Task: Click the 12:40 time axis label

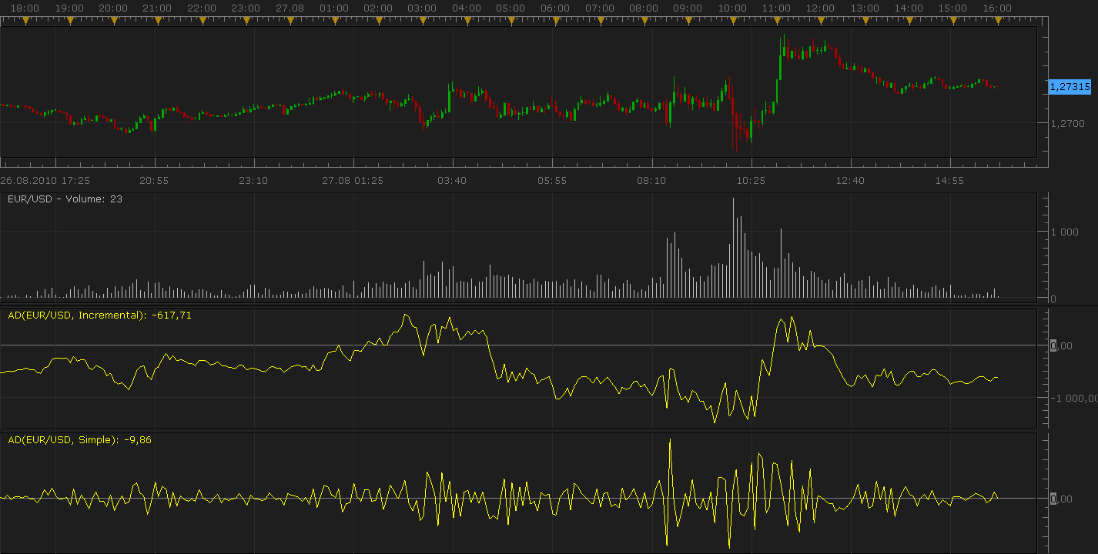Action: point(850,181)
